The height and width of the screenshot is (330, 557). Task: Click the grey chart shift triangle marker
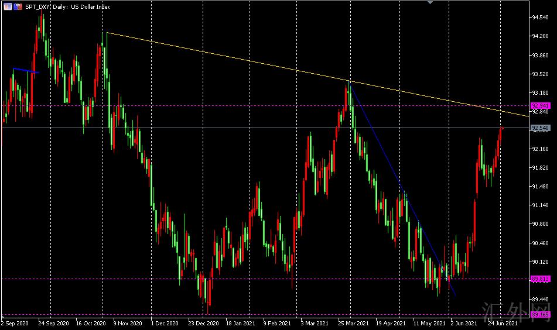click(430, 2)
